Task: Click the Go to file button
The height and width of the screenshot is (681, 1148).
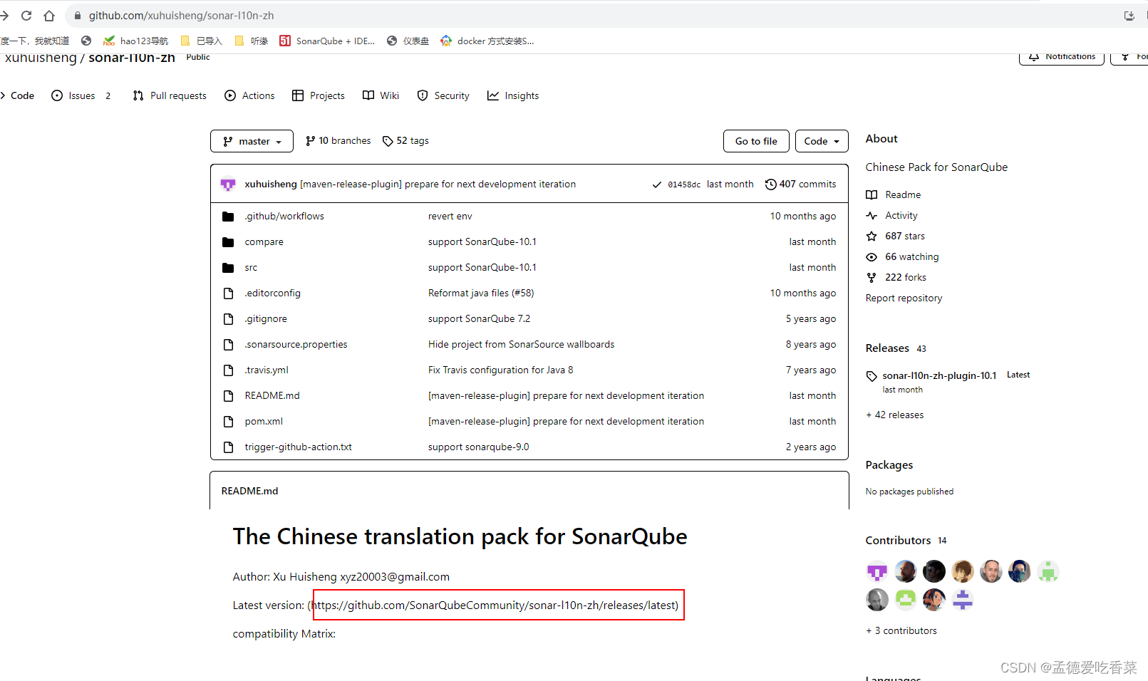Action: coord(756,141)
